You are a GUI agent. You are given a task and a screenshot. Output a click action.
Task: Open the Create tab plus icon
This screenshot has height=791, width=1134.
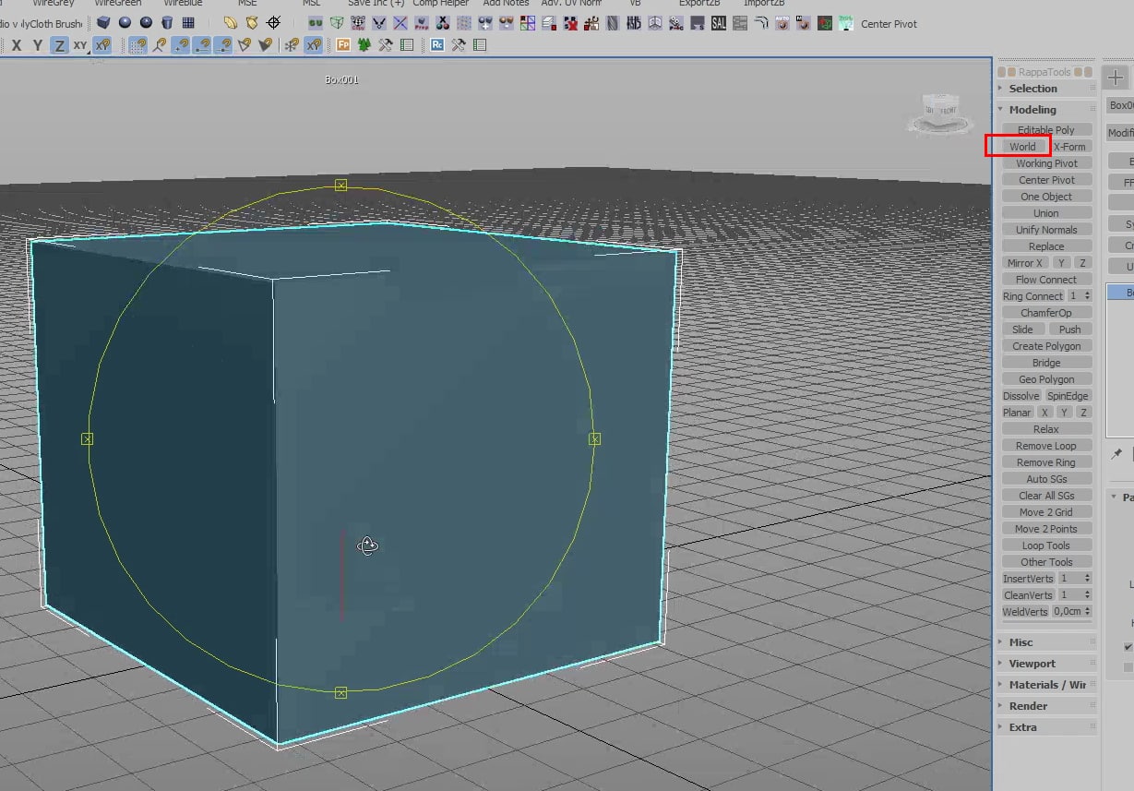click(1116, 78)
